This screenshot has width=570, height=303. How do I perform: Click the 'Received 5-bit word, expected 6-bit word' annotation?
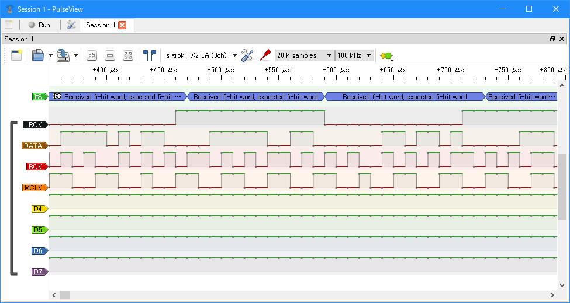pyautogui.click(x=255, y=97)
